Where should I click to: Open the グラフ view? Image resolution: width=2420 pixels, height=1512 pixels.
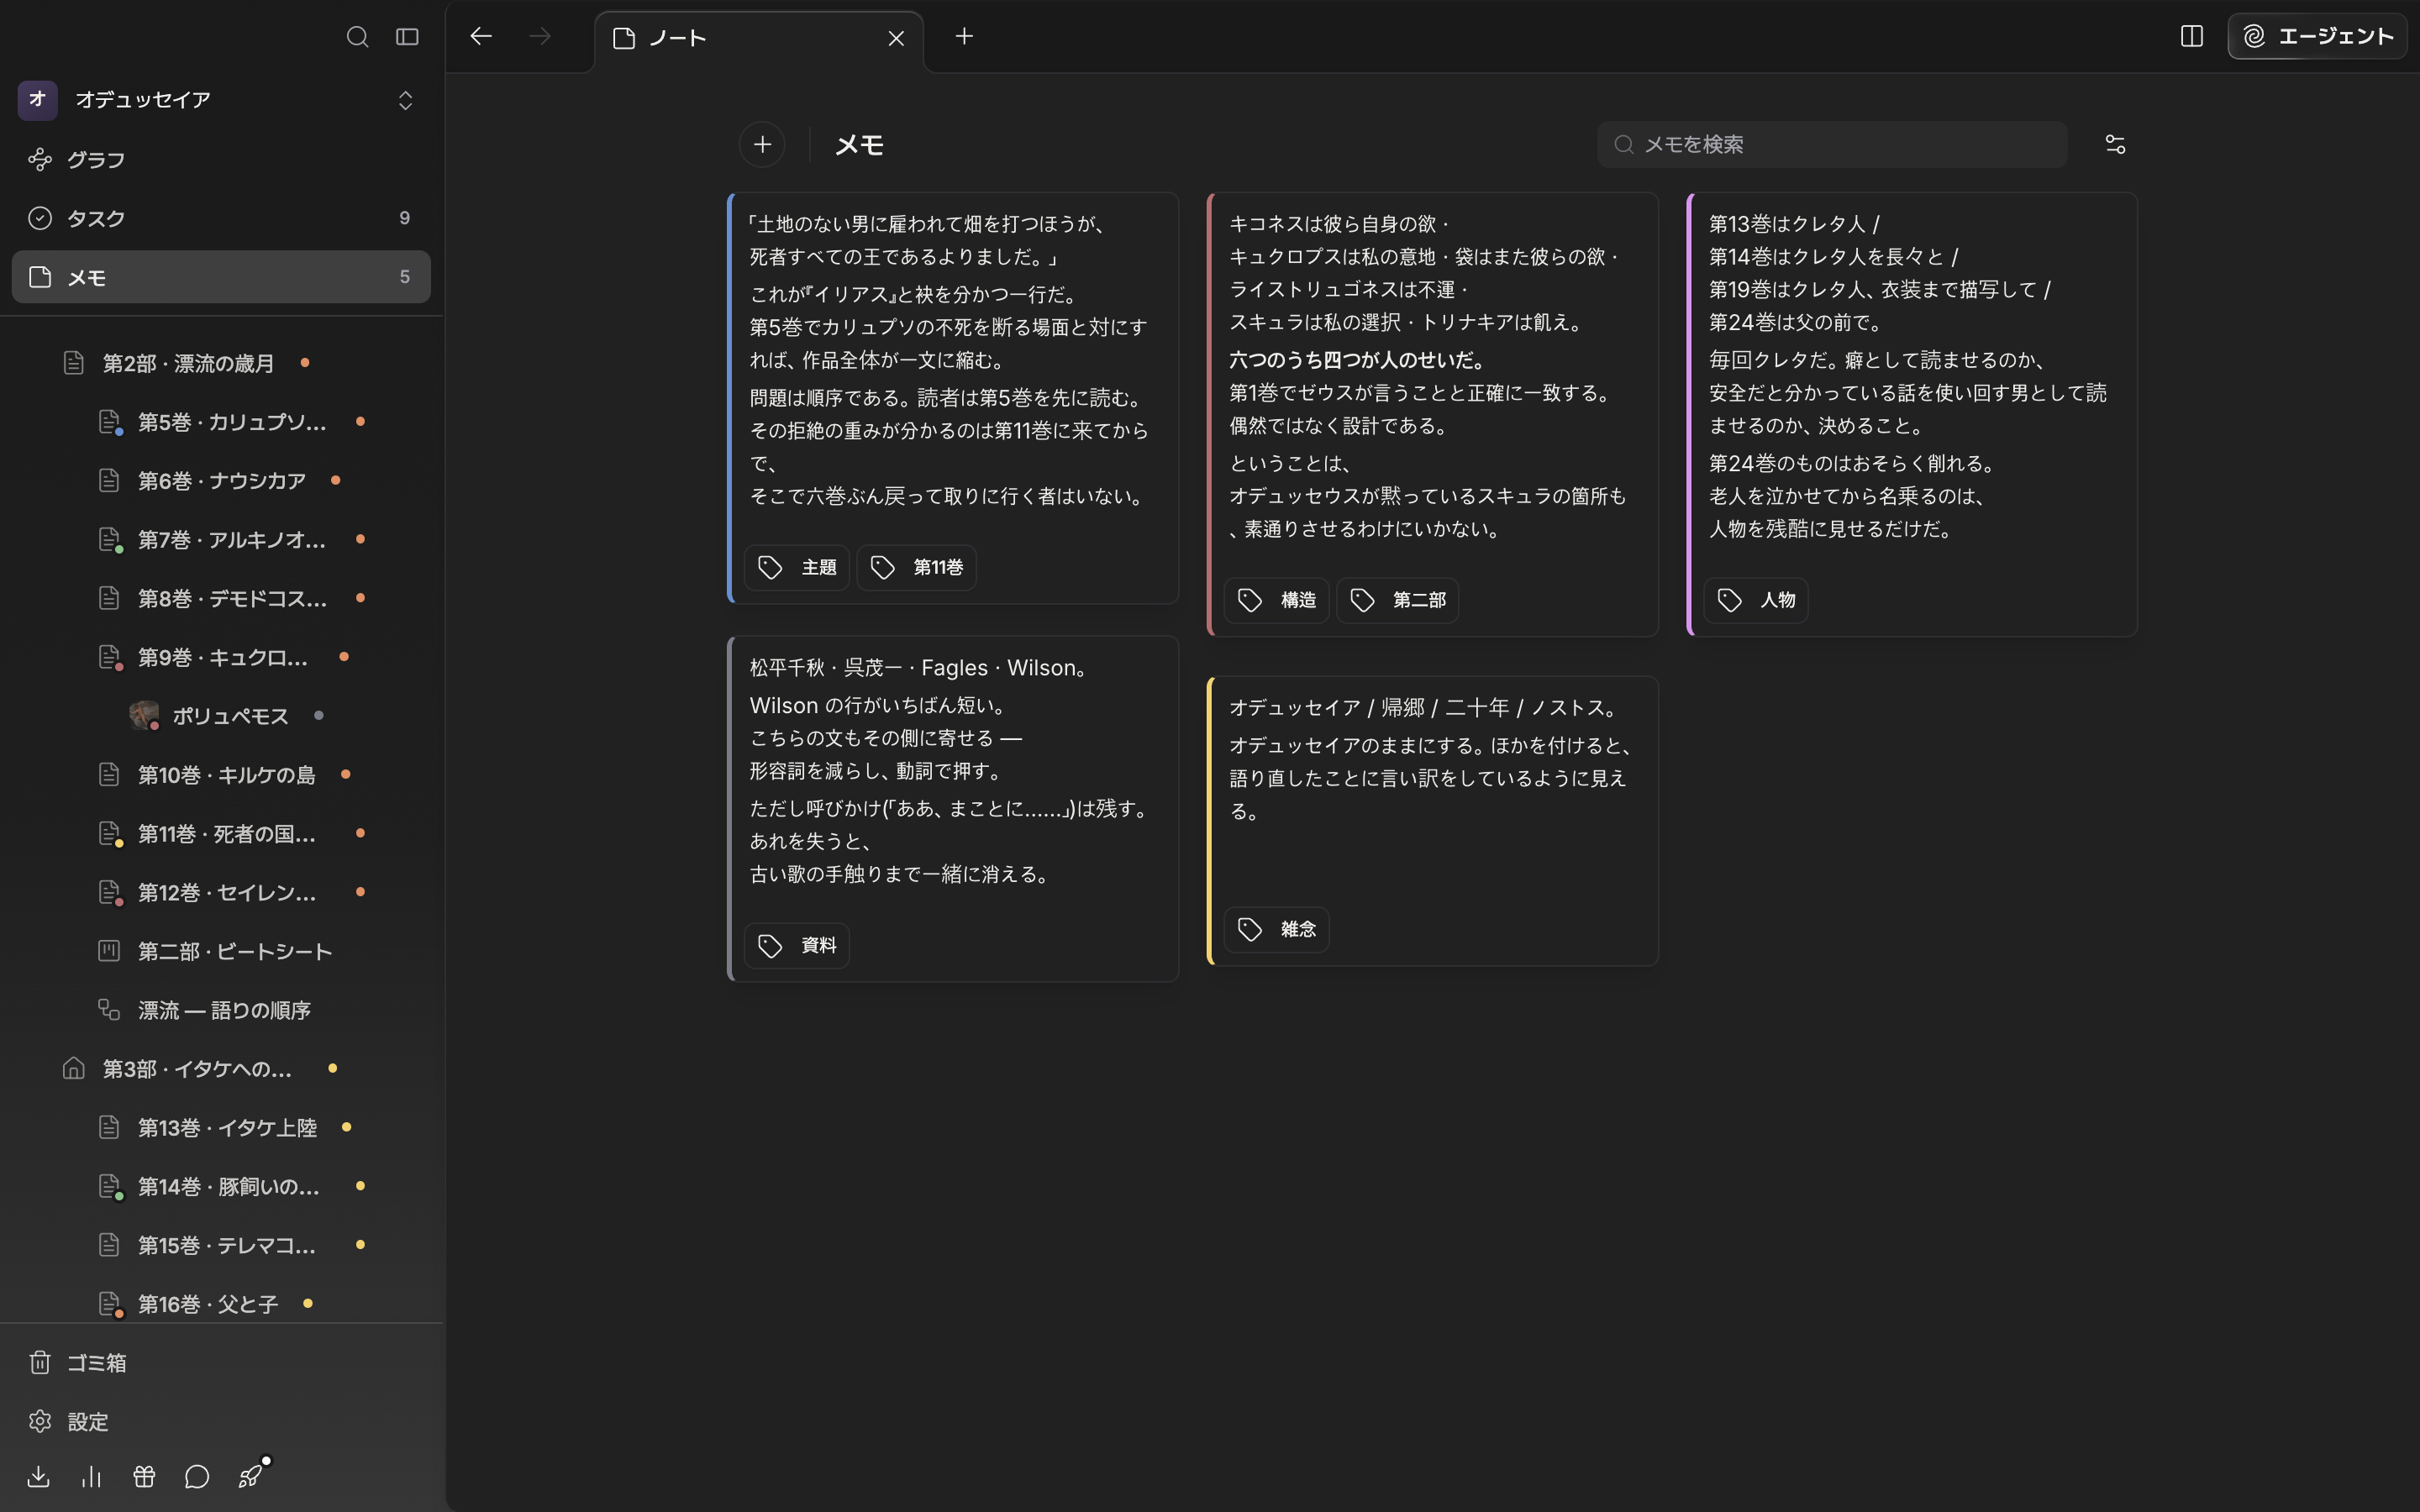click(x=221, y=160)
